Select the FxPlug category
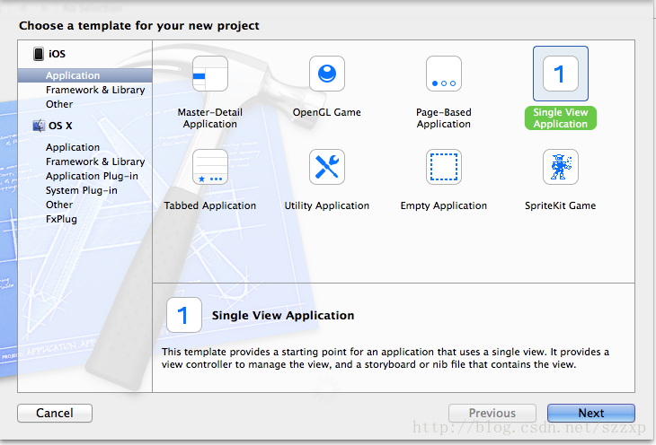Viewport: 656px width, 445px height. click(61, 219)
